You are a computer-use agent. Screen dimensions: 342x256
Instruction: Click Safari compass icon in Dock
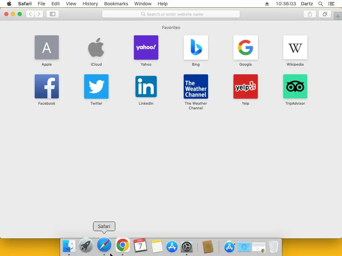[104, 245]
